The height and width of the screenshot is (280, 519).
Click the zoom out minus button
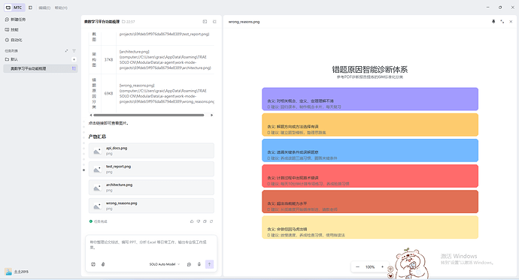(357, 266)
